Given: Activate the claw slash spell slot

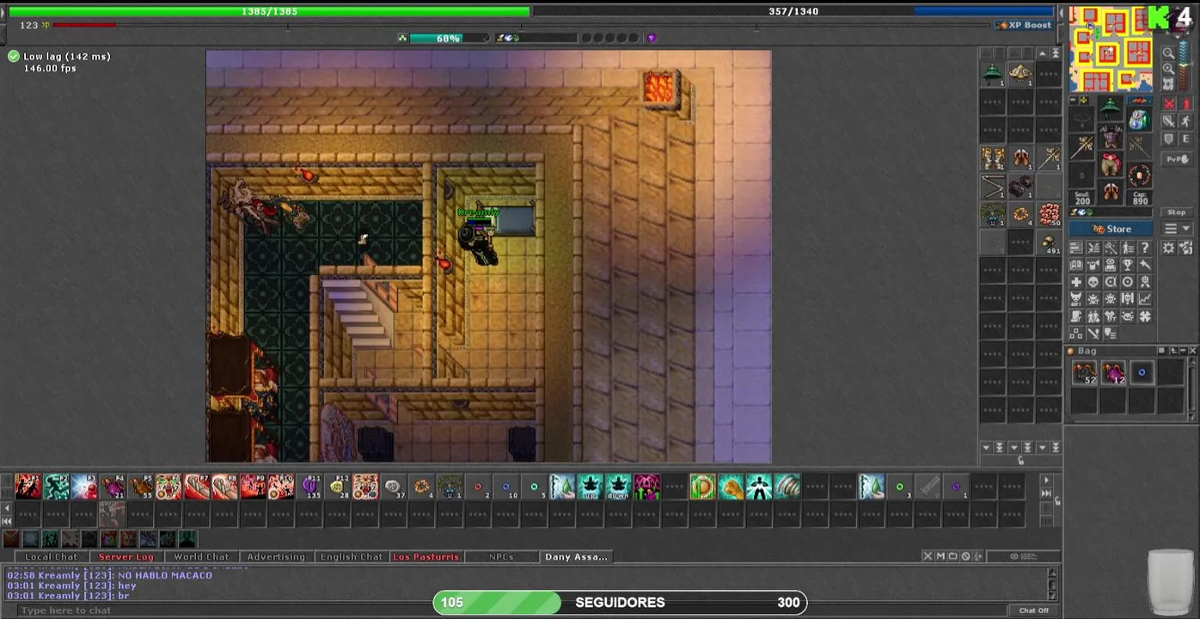Looking at the screenshot, I should pyautogui.click(x=787, y=487).
